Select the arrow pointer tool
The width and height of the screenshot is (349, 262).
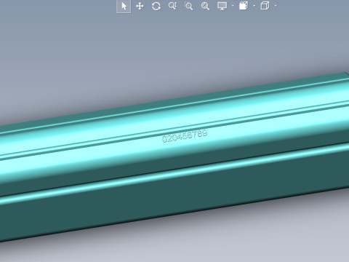click(124, 6)
